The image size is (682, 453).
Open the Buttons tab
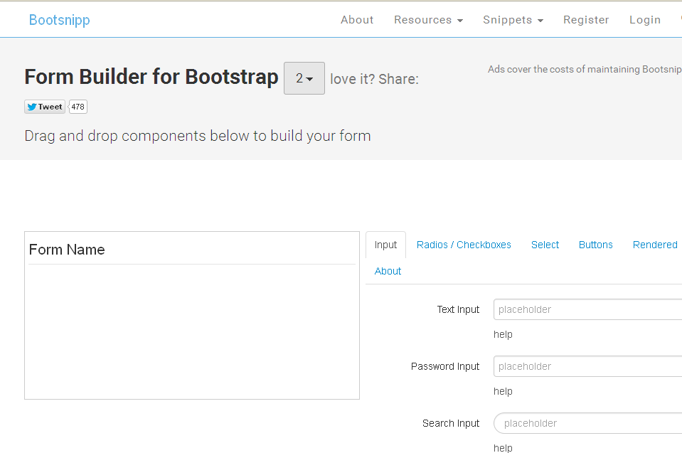(595, 245)
